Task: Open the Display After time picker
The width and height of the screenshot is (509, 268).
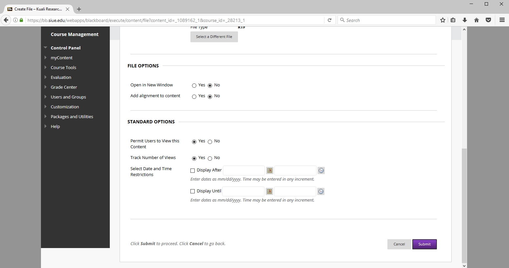Action: coord(321,170)
